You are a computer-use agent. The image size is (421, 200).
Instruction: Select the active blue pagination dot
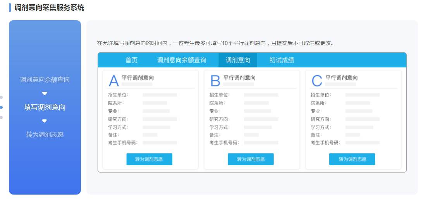pos(1,107)
